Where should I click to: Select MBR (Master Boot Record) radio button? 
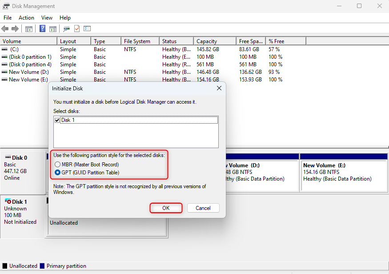(x=57, y=165)
